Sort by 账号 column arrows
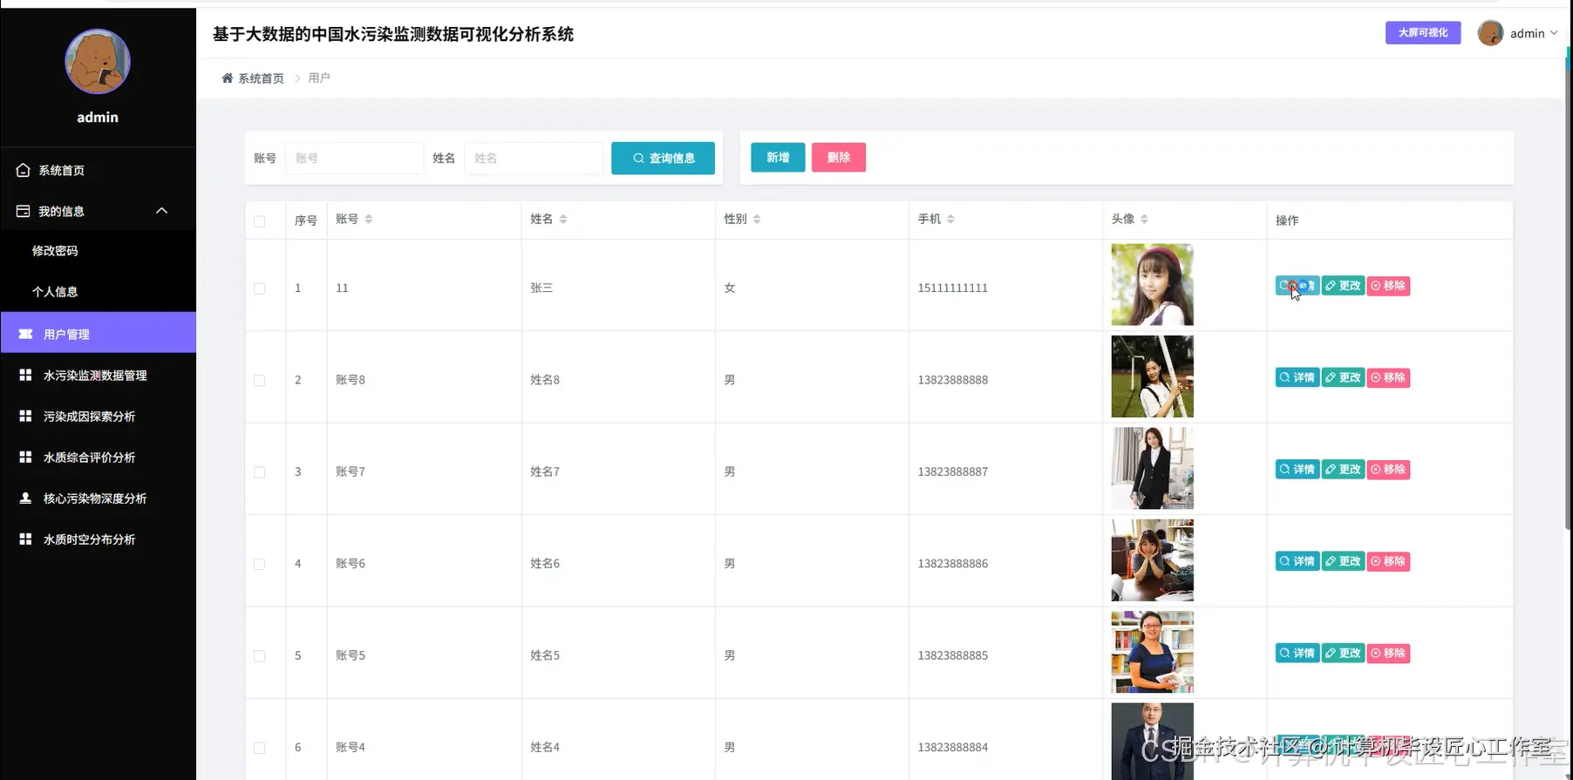 coord(369,219)
